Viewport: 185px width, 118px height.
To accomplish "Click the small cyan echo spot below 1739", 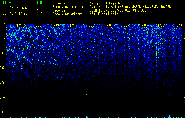I will point(169,94).
